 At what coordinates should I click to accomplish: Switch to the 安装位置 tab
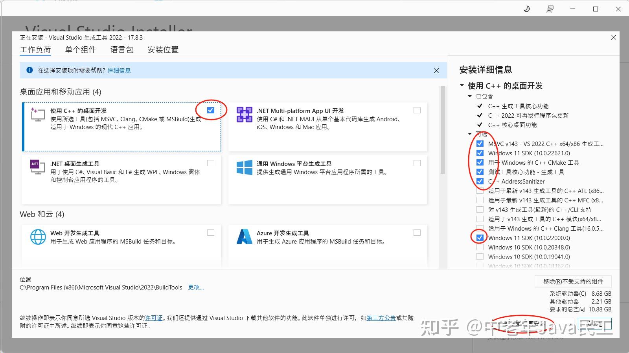tap(163, 49)
